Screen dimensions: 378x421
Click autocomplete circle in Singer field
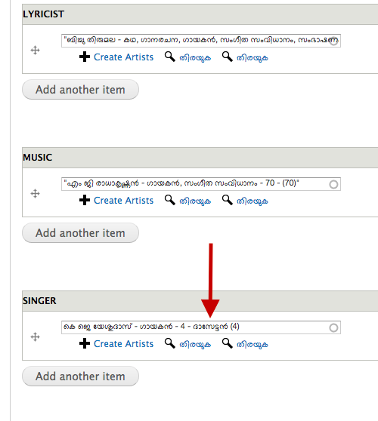coord(333,328)
